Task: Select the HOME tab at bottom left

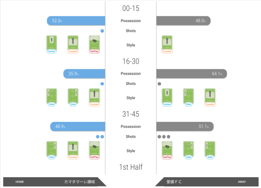Action: coord(20,182)
